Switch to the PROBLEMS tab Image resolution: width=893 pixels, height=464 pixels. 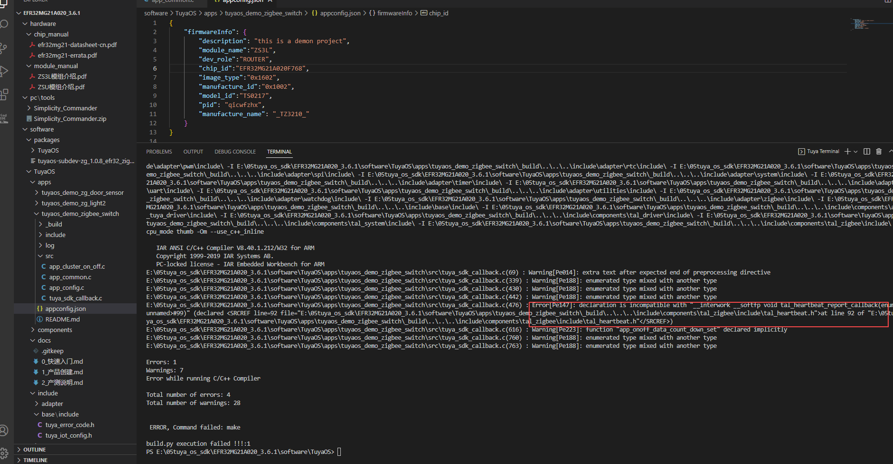pyautogui.click(x=159, y=152)
